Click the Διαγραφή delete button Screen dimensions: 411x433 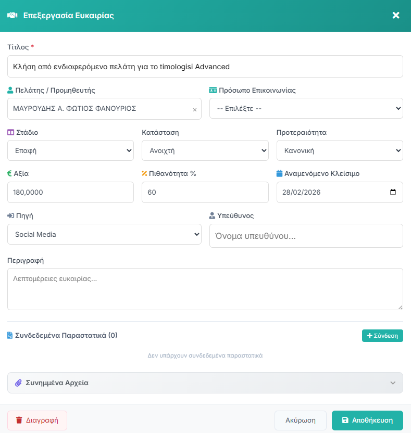(37, 421)
